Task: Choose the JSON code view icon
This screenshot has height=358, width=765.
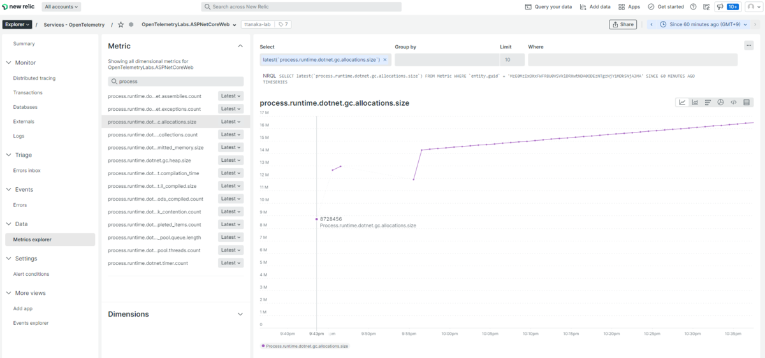Action: 733,102
